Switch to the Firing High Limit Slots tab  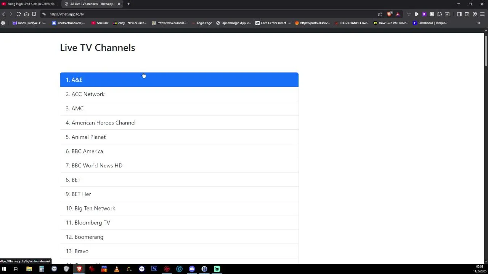point(30,4)
